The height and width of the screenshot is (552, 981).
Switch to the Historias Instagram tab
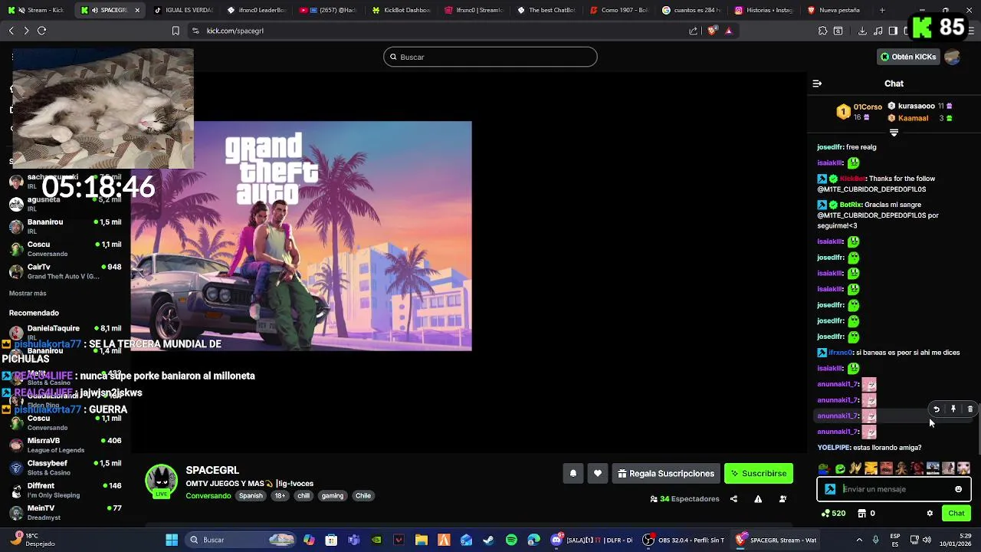pos(765,10)
